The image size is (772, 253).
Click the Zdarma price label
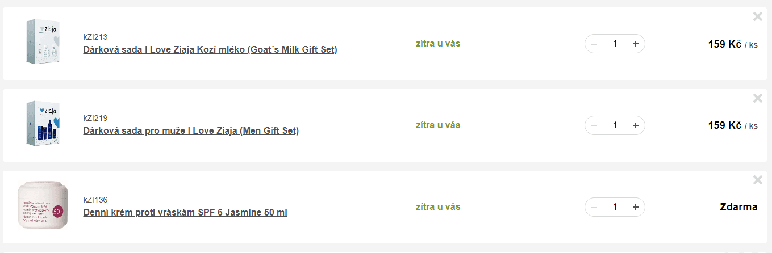[738, 207]
